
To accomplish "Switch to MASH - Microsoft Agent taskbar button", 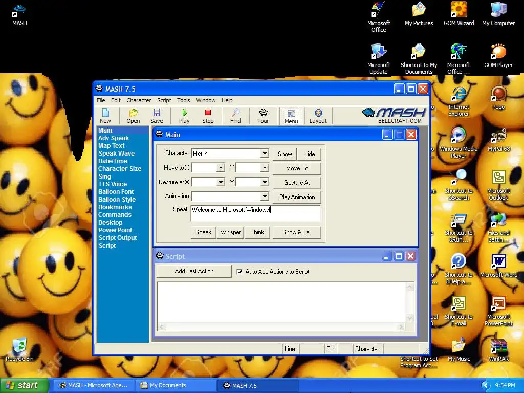I will pos(95,385).
